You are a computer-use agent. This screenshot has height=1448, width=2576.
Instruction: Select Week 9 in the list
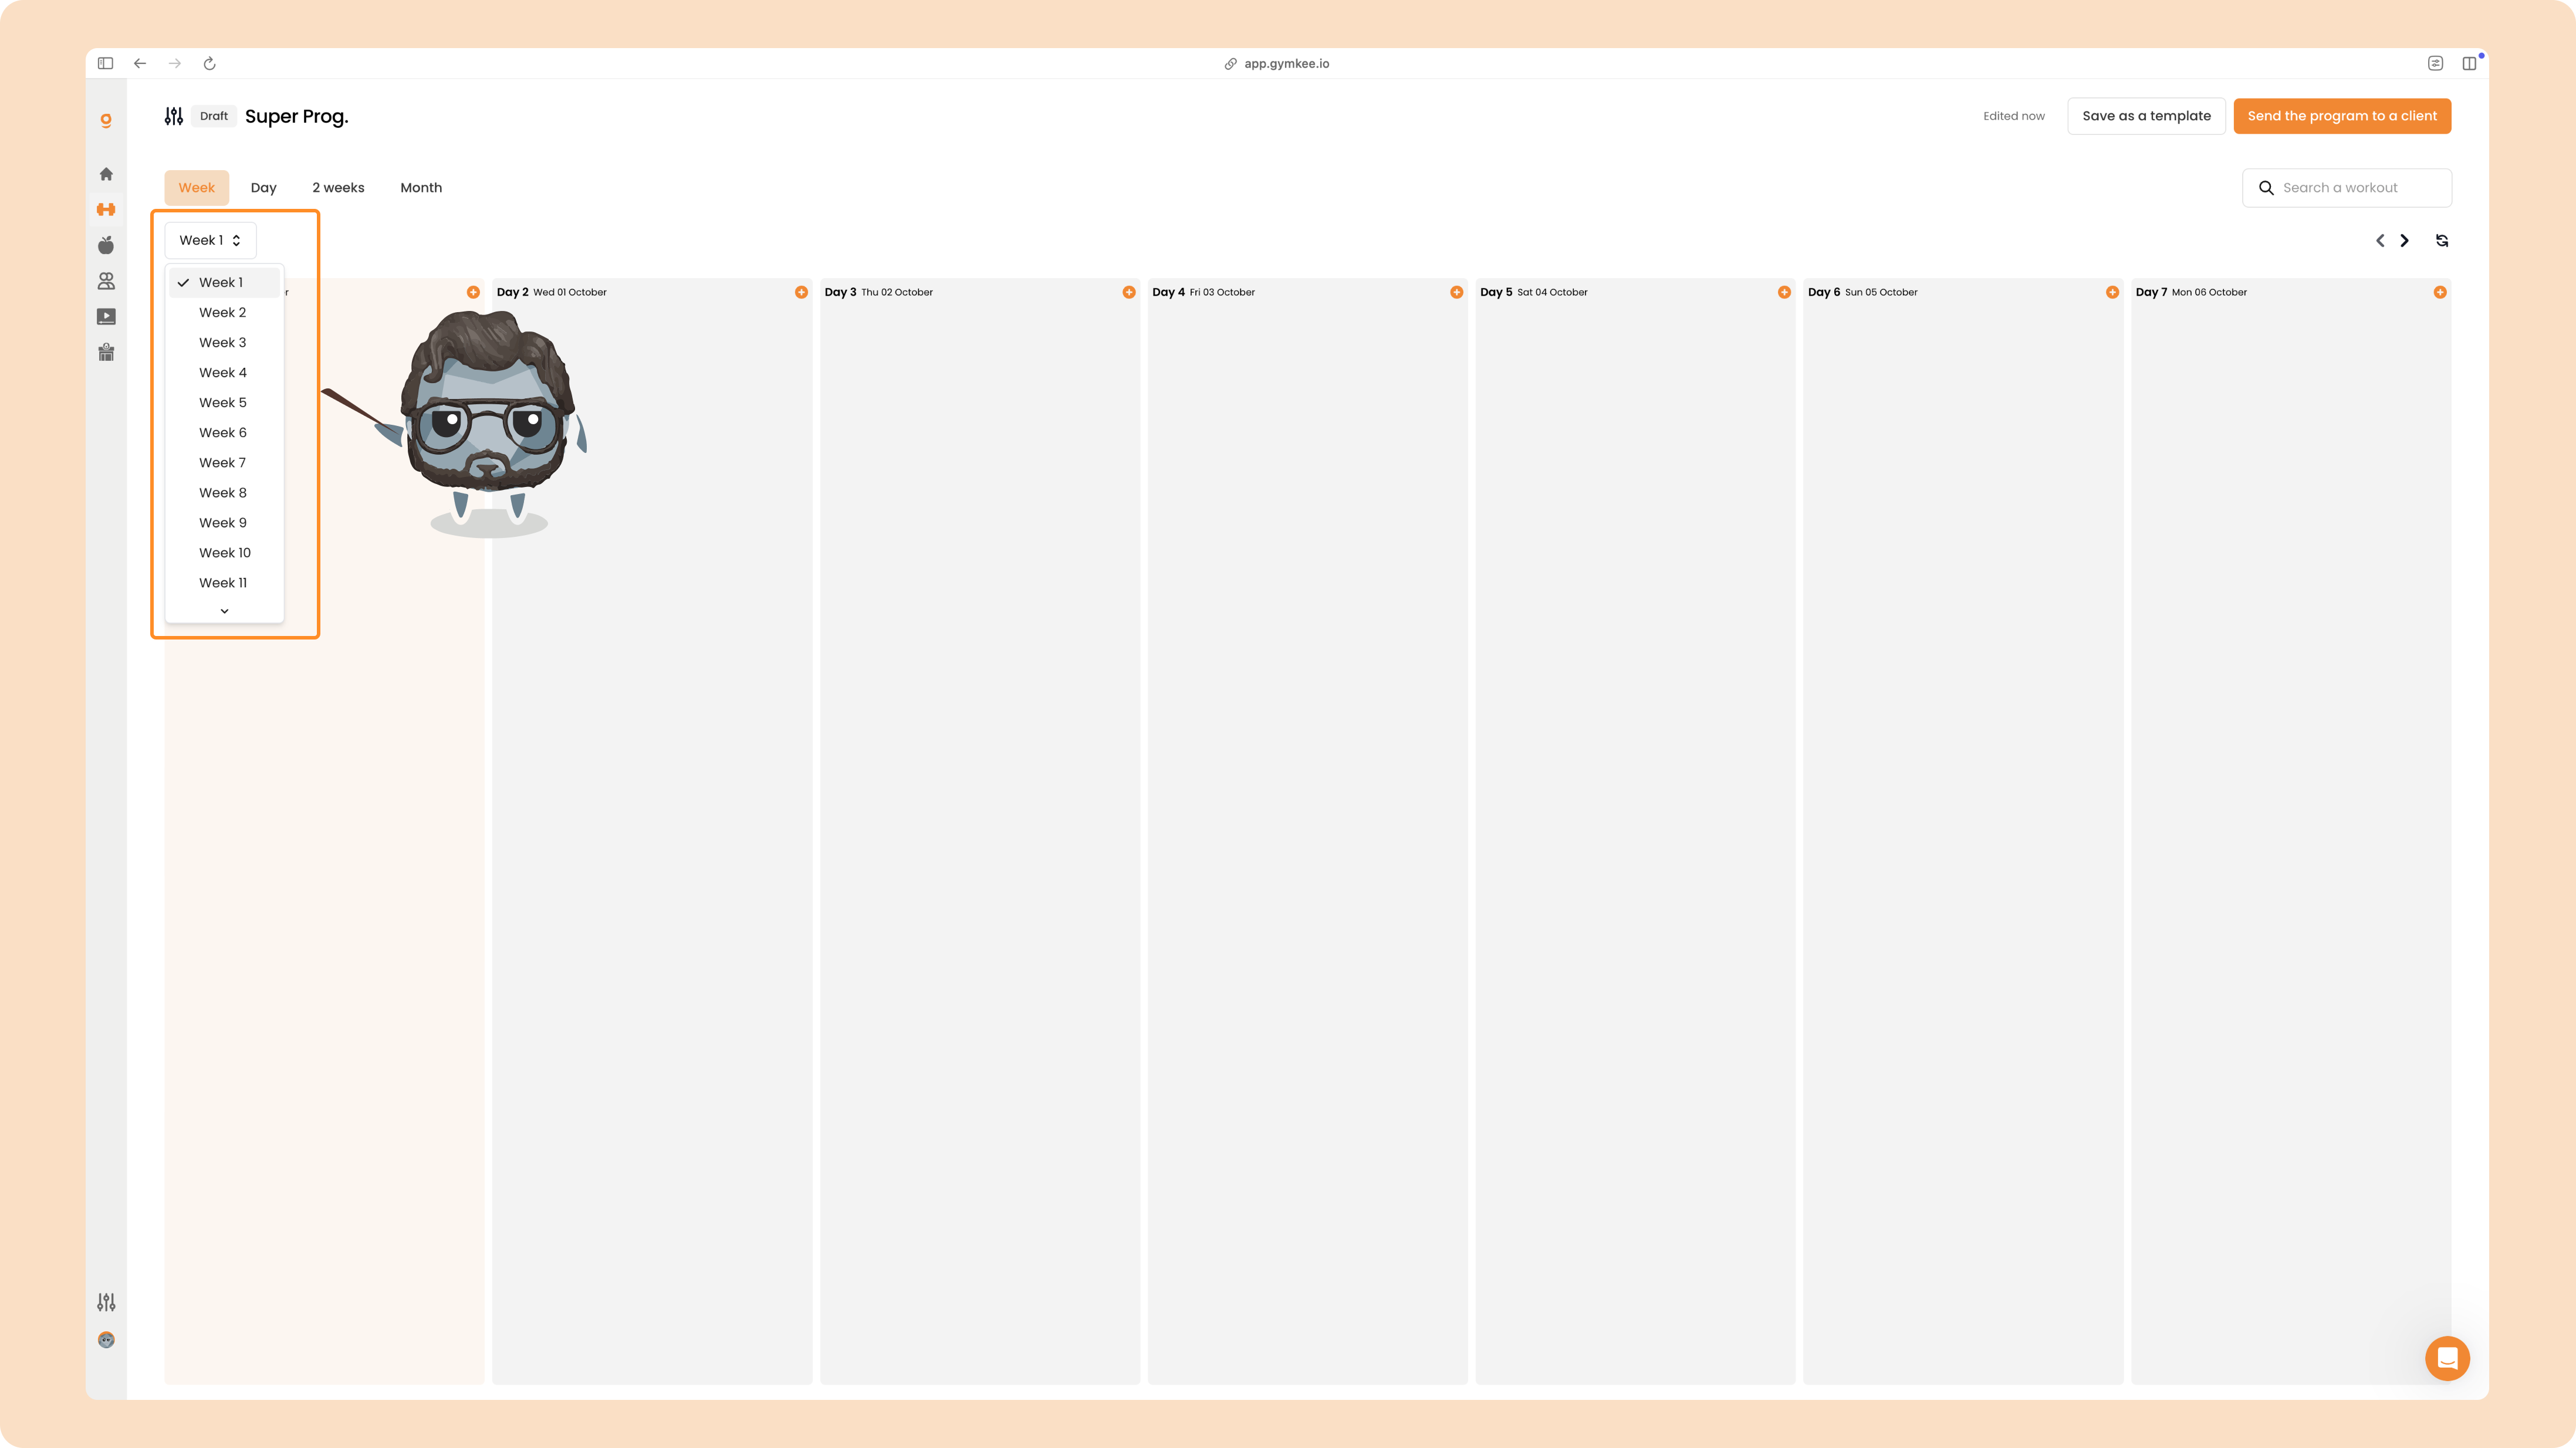pyautogui.click(x=224, y=522)
